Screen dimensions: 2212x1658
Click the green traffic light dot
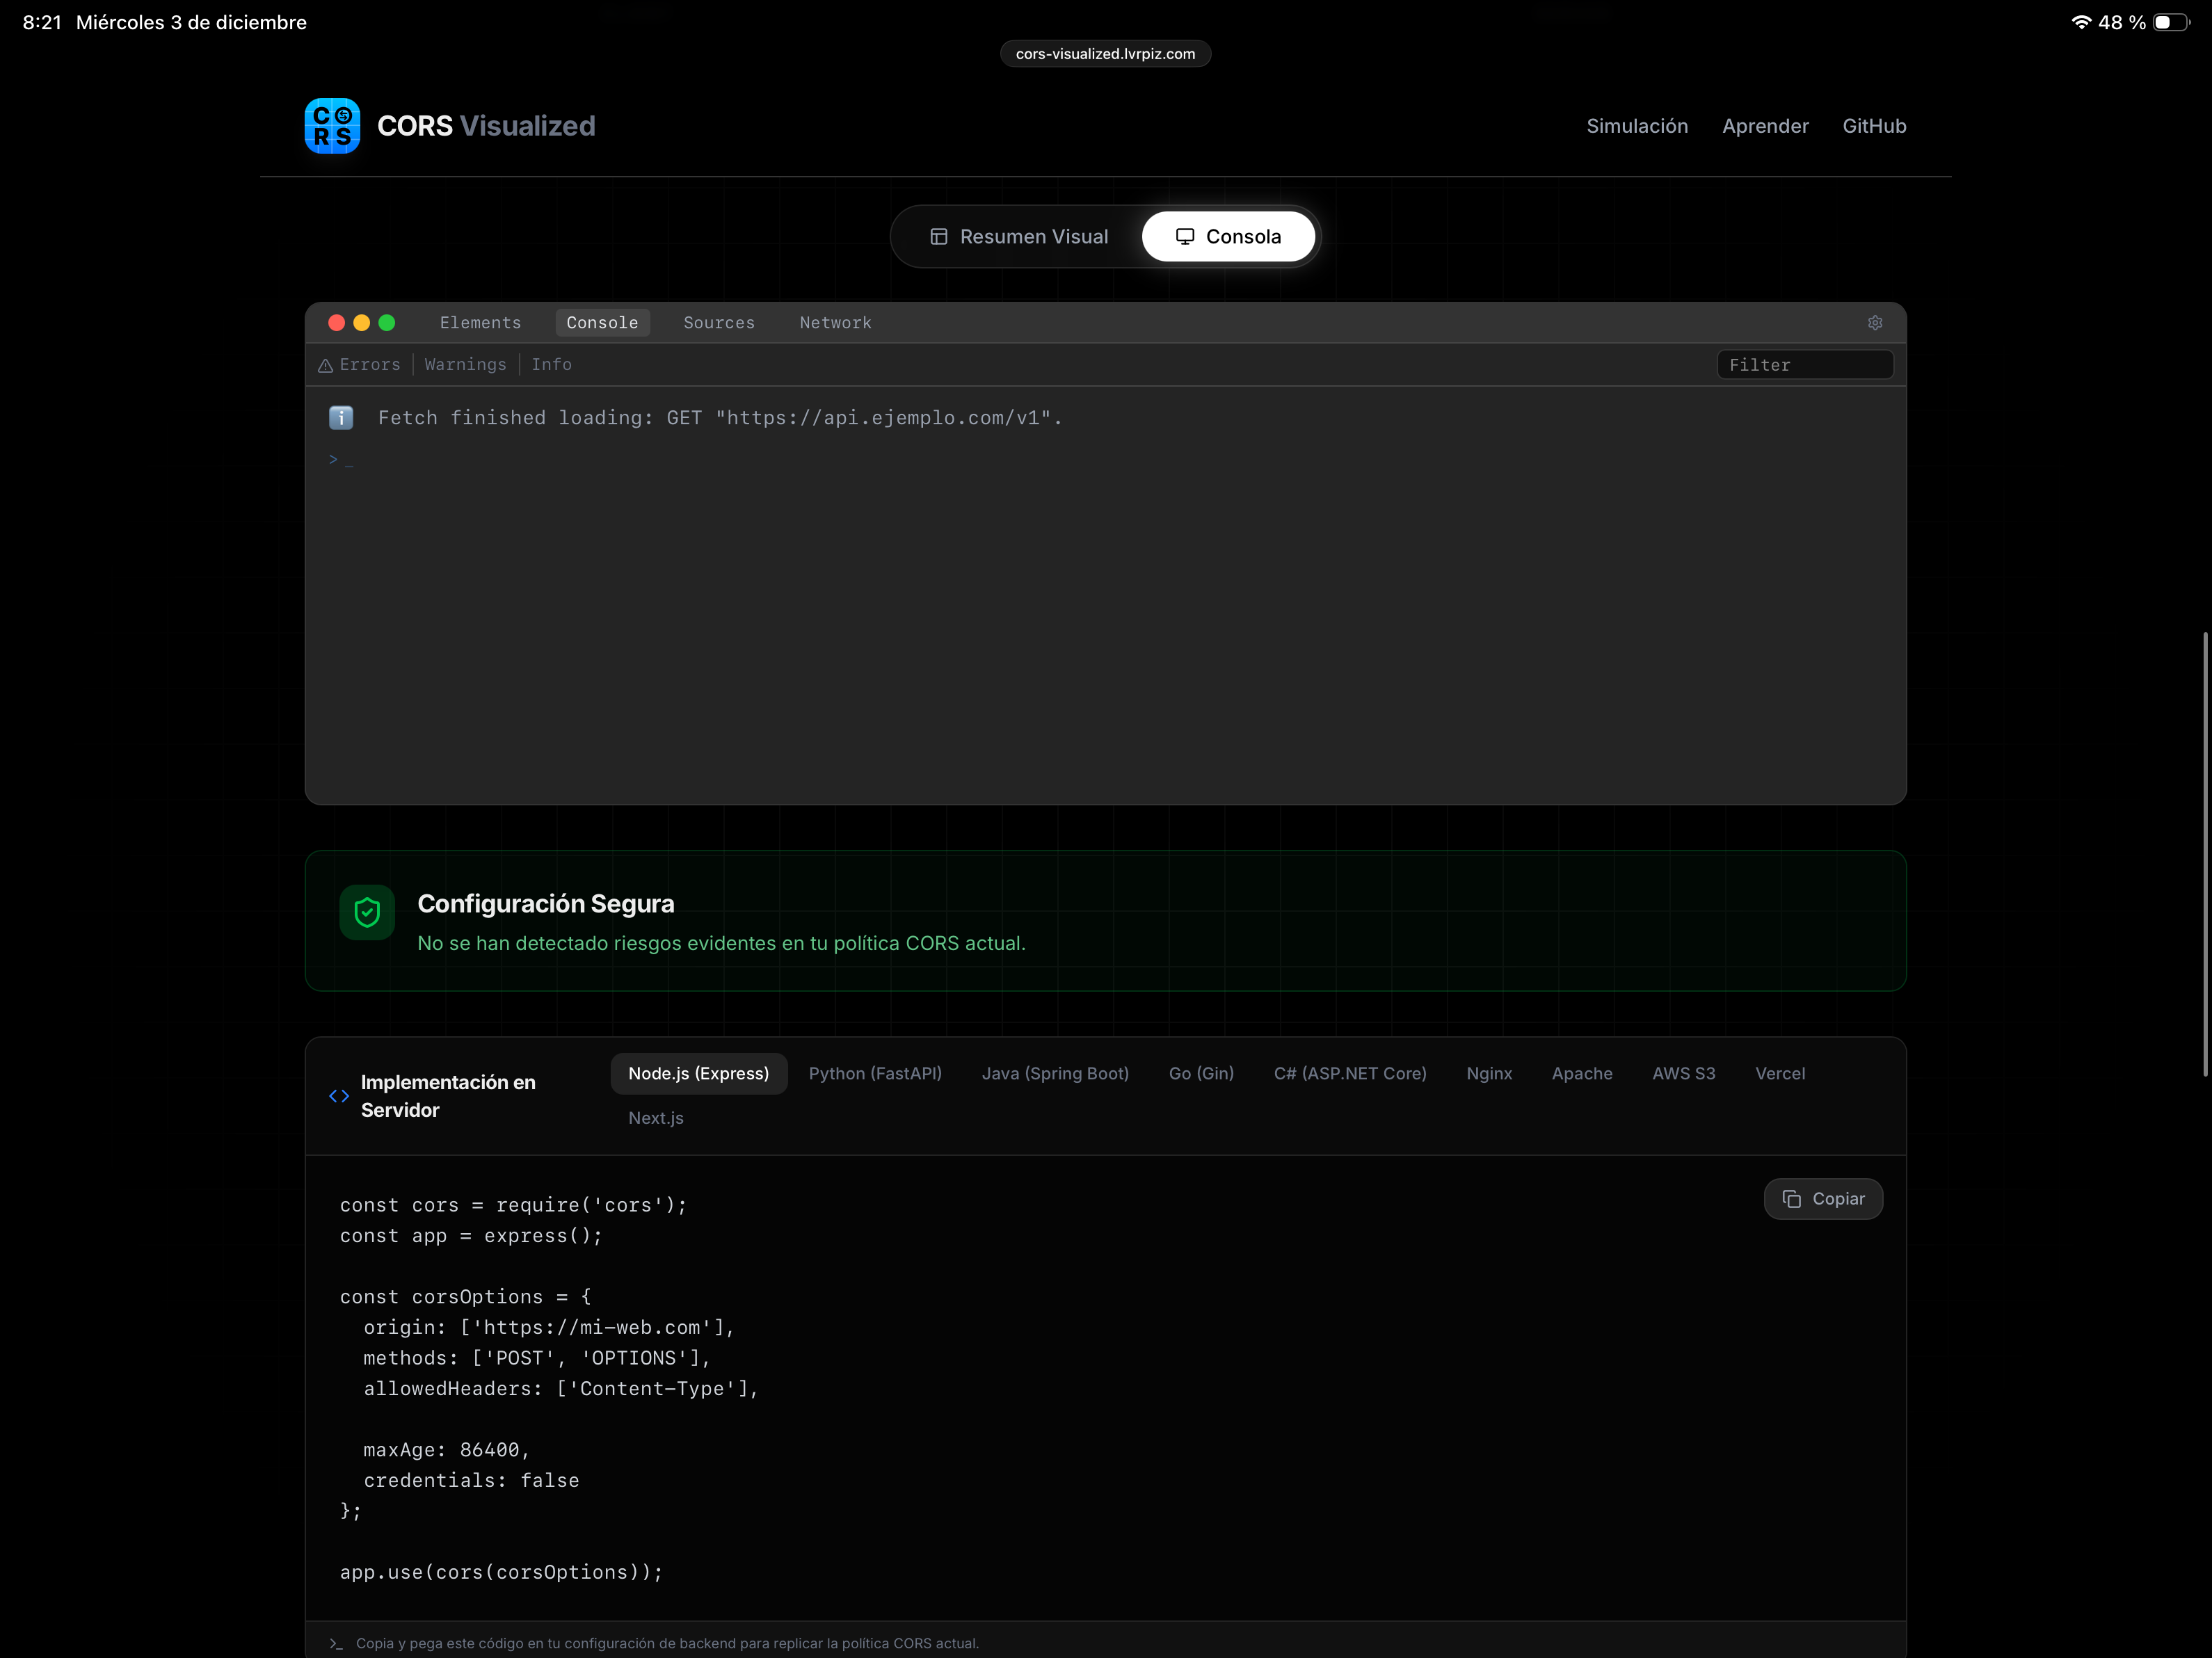click(x=387, y=323)
